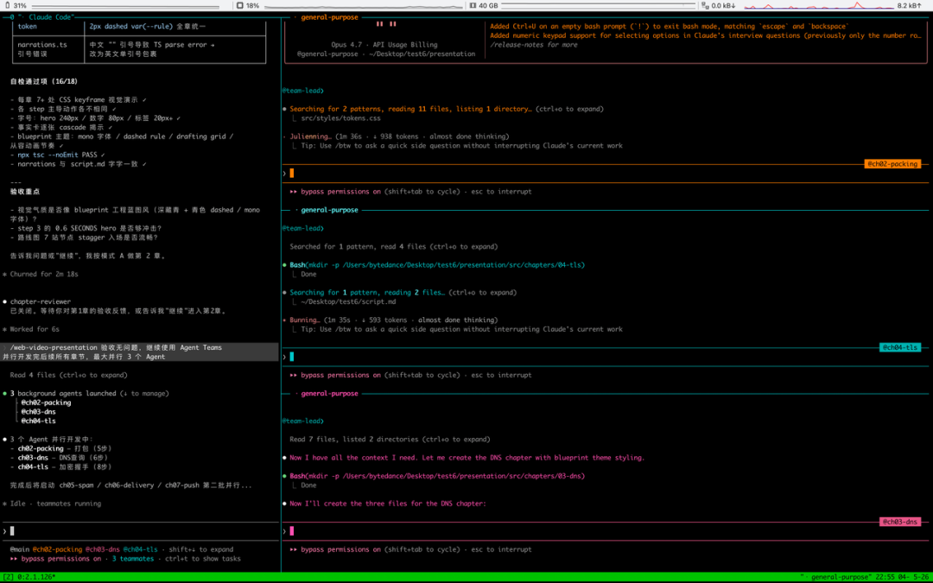Screen dimensions: 933x583
Task: Focus the ch04-tls agent prompt input
Action: pyautogui.click(x=605, y=357)
